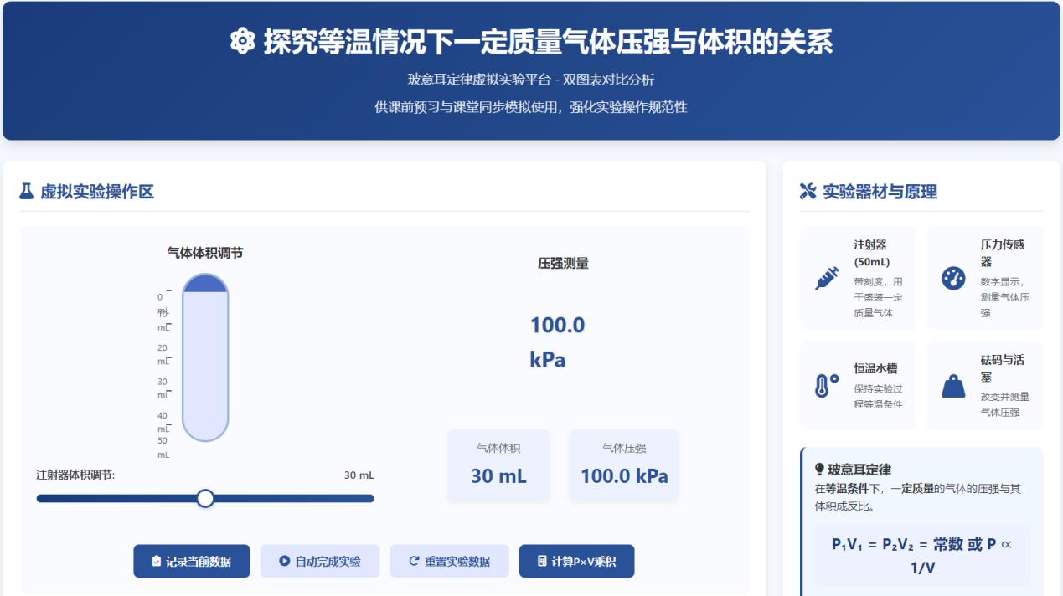Click the thermometer icon for 恒温水槽
The height and width of the screenshot is (596, 1063).
[827, 386]
